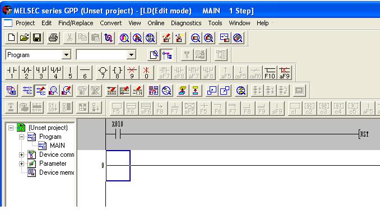Image resolution: width=380 pixels, height=215 pixels.
Task: Insert application instruction bracket (button 8)
Action: tap(117, 73)
